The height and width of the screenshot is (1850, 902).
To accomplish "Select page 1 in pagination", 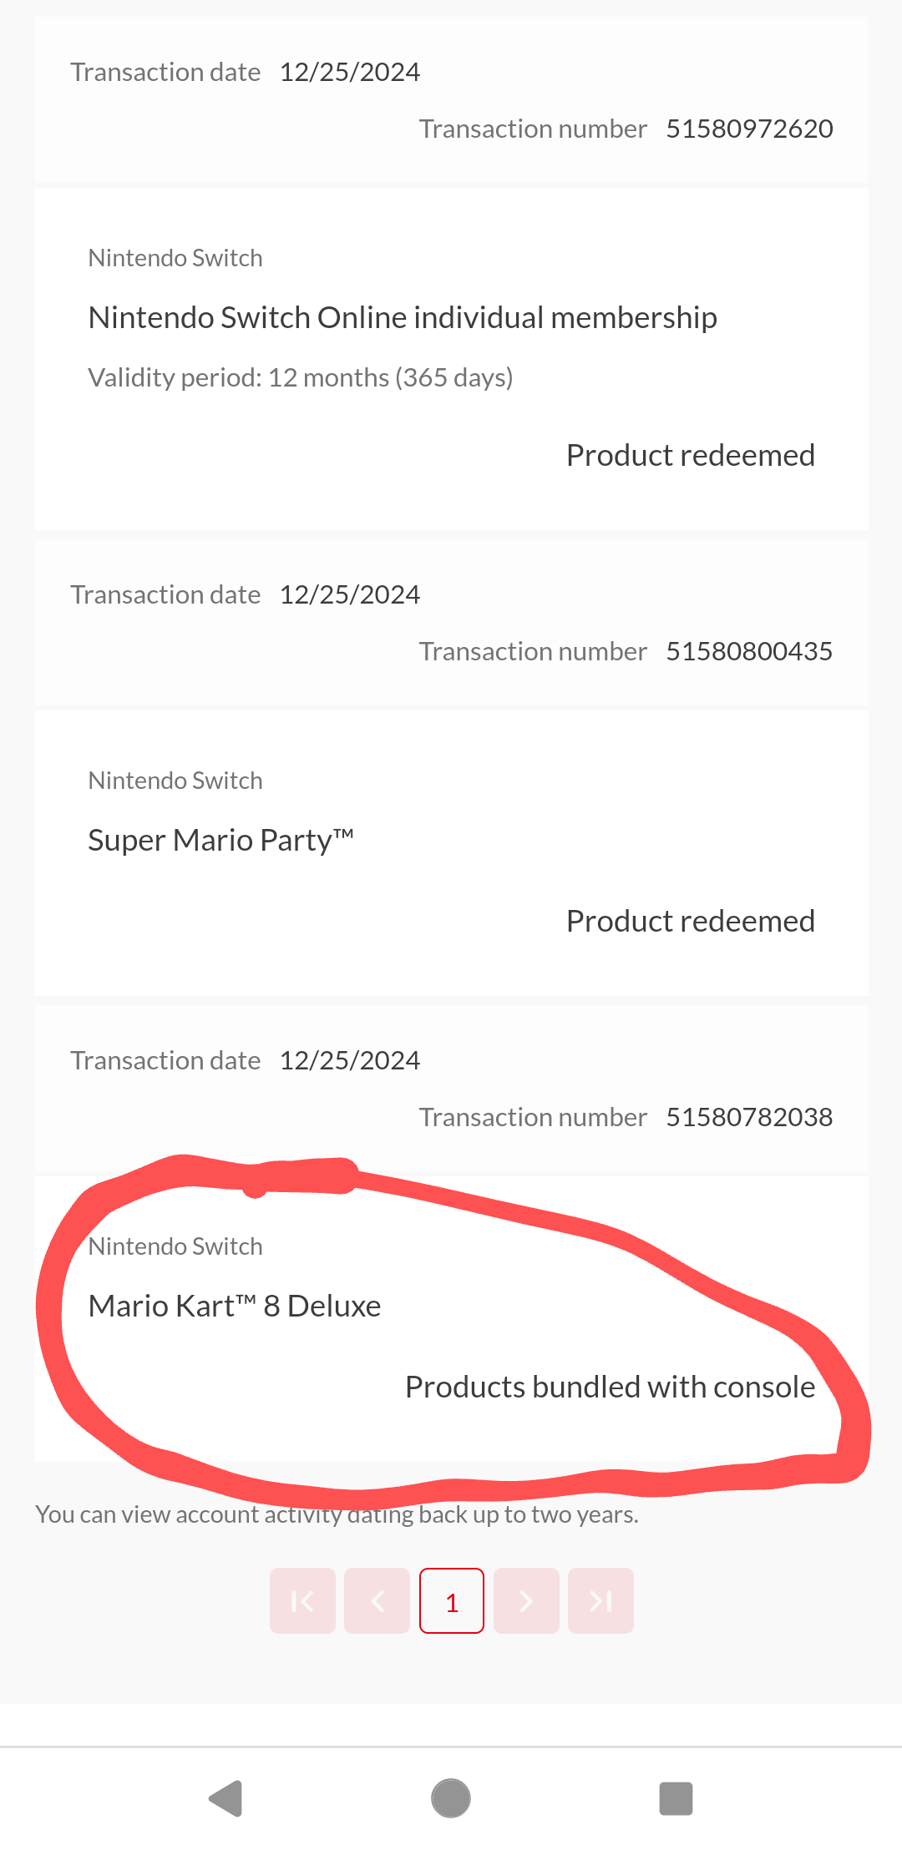I will click(452, 1600).
